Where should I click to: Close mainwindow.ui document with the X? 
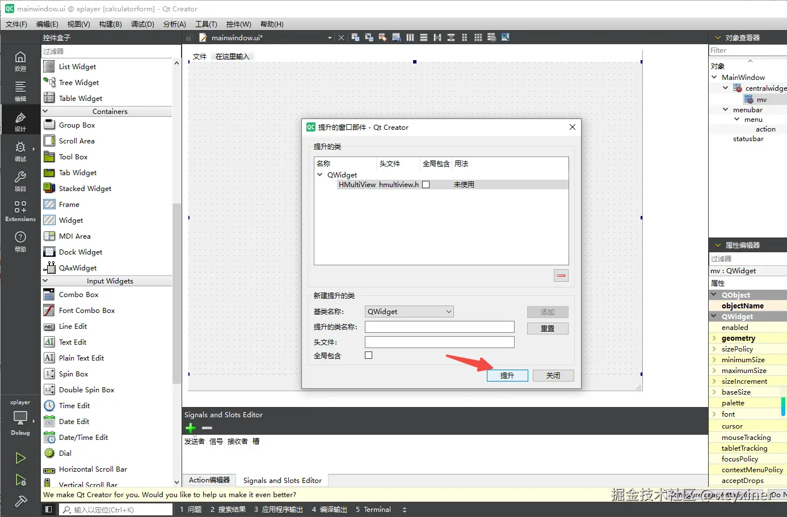tap(341, 38)
